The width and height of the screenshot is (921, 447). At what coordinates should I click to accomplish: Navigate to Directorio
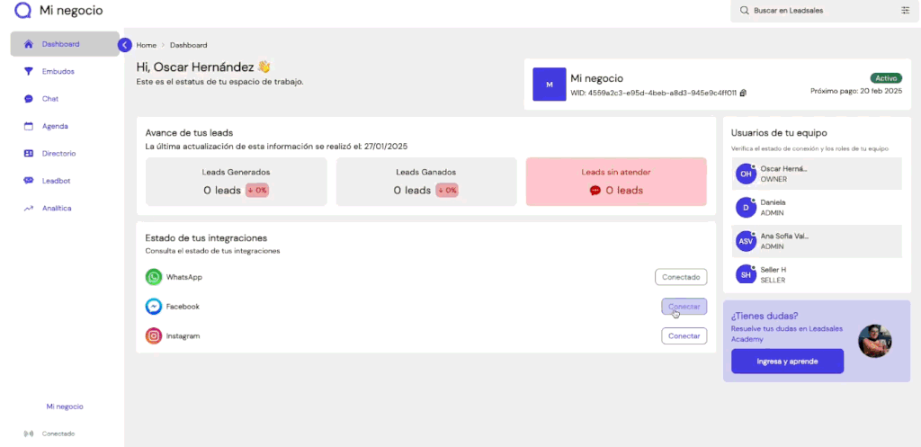58,154
